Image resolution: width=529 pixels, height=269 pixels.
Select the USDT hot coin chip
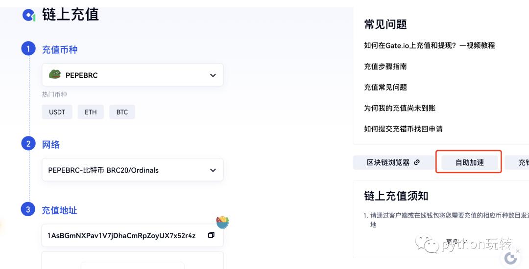[57, 112]
